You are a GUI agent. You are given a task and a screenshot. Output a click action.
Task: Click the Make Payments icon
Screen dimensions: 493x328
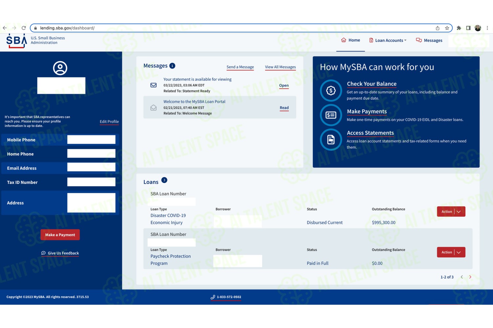[x=331, y=115]
